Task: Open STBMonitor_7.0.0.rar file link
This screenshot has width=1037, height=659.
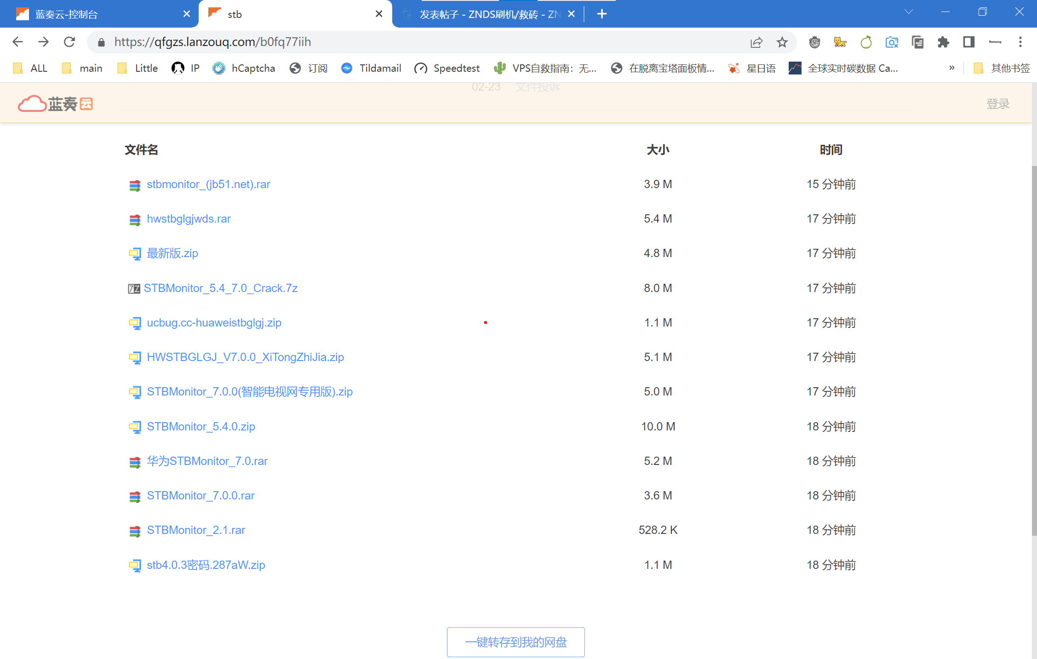Action: tap(201, 496)
